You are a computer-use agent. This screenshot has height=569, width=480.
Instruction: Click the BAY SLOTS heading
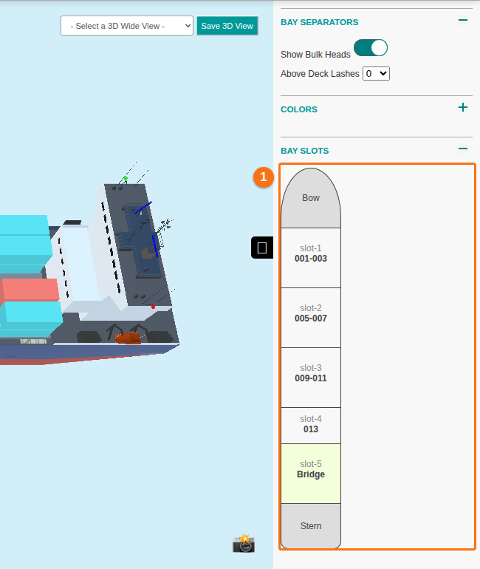(x=304, y=151)
